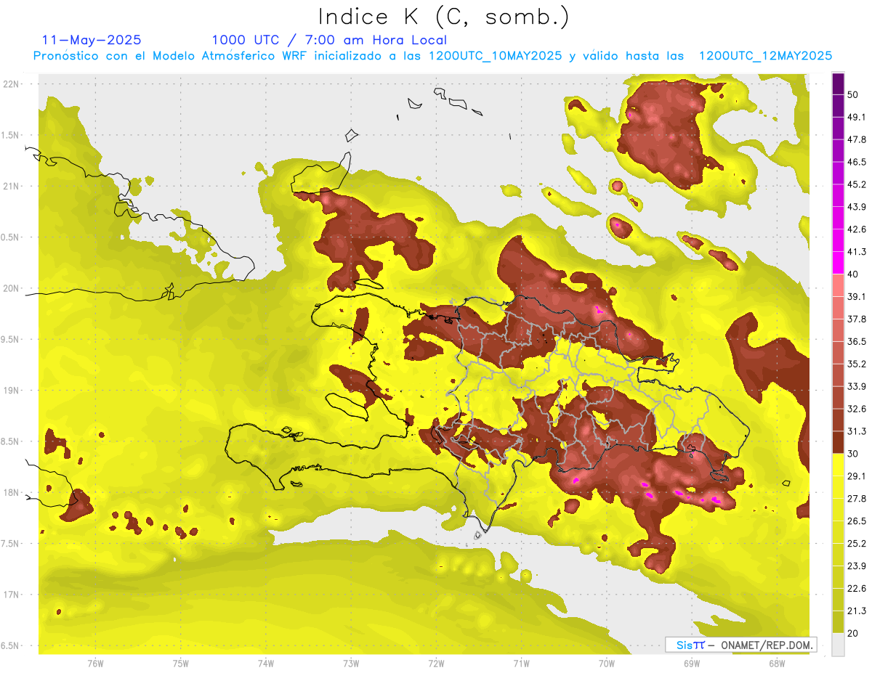Viewport: 872px width, 673px height.
Task: Click the '6.5N' latitude label
Action: click(11, 646)
